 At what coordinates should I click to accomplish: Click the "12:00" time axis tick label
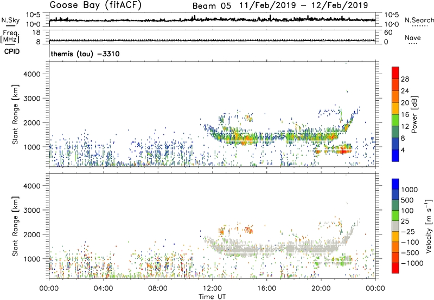pos(212,289)
